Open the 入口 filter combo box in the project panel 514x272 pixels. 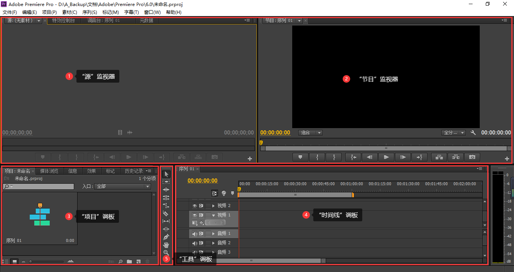tap(122, 186)
